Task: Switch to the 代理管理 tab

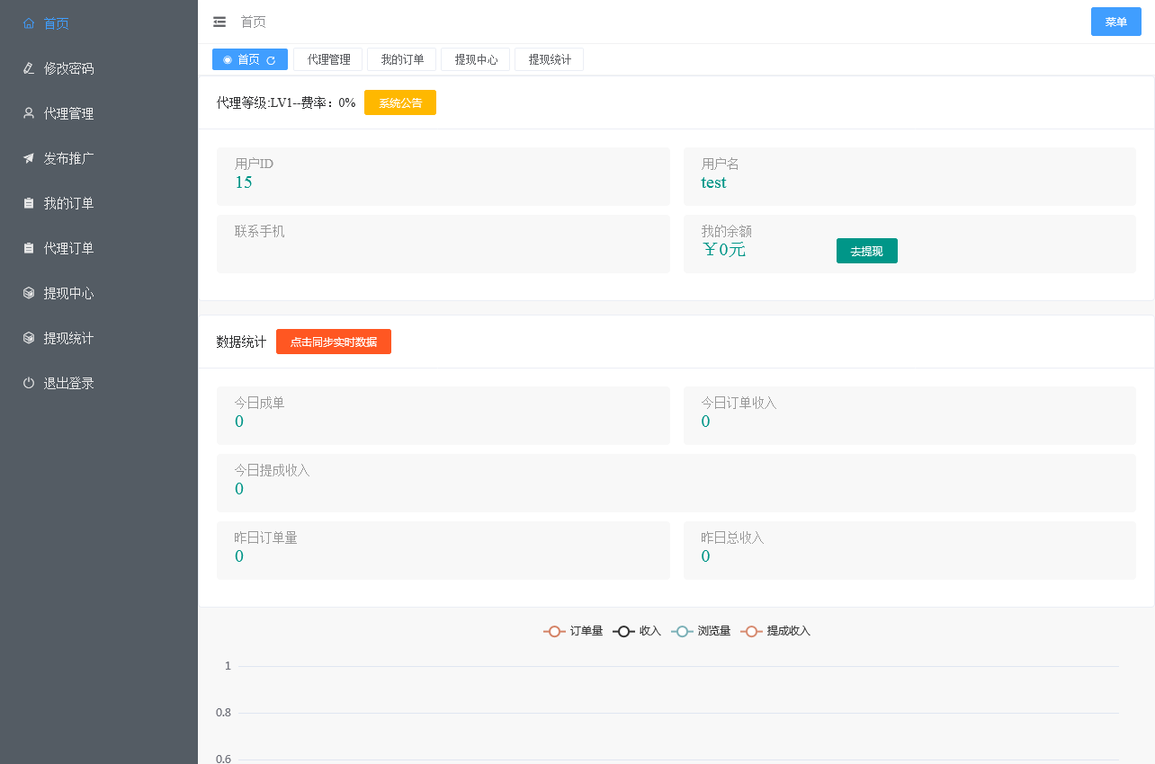Action: (328, 59)
